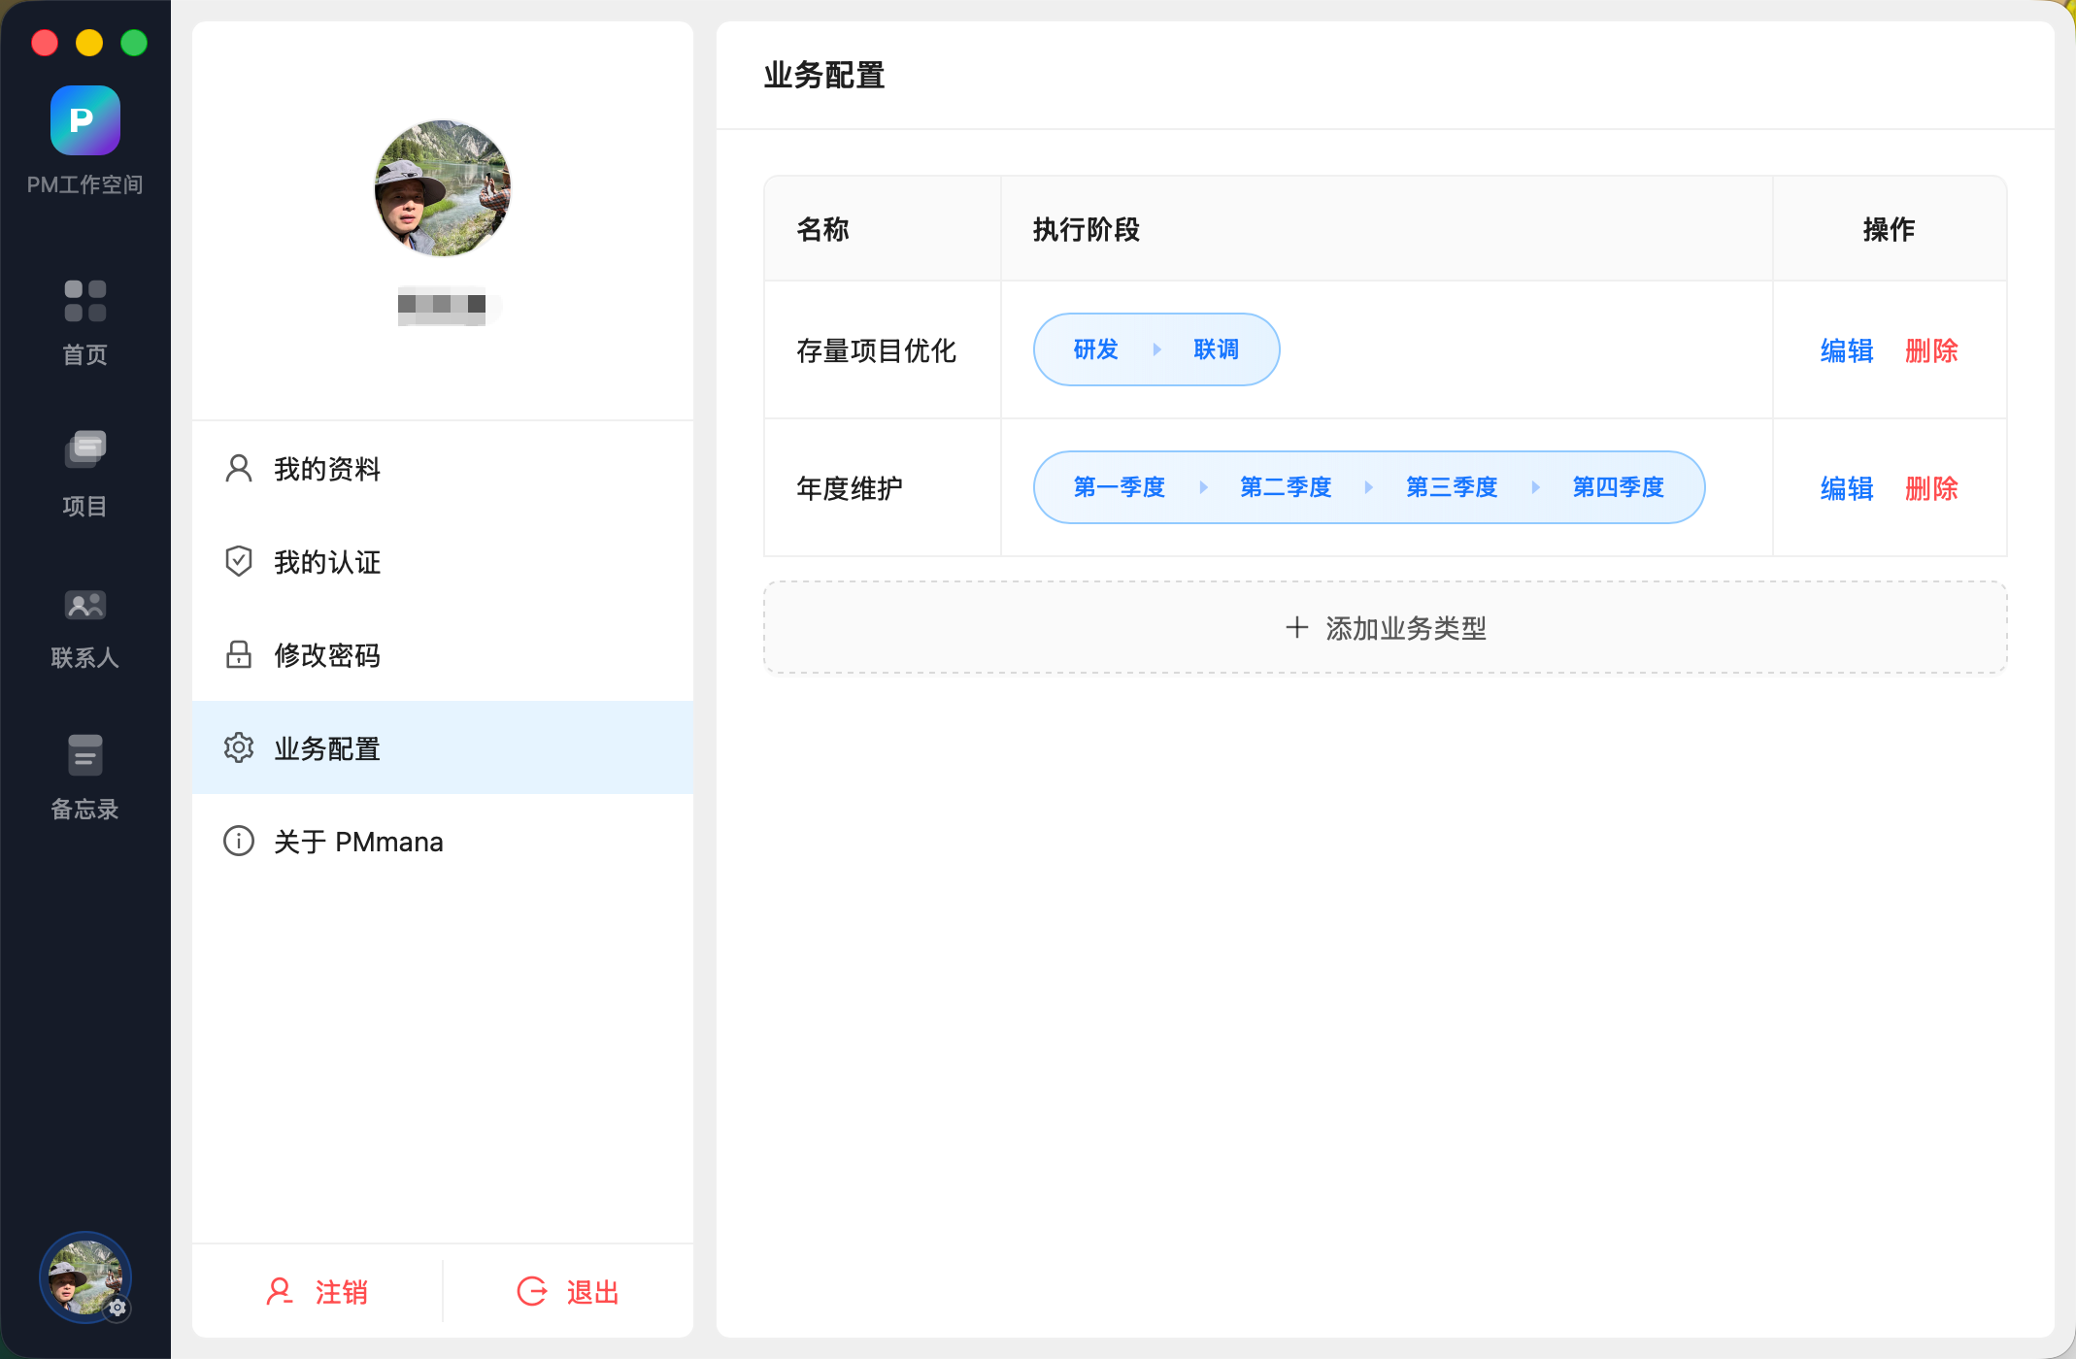Screen dimensions: 2076x1359
Task: Go to 首页 in the dark sidebar
Action: coord(85,323)
